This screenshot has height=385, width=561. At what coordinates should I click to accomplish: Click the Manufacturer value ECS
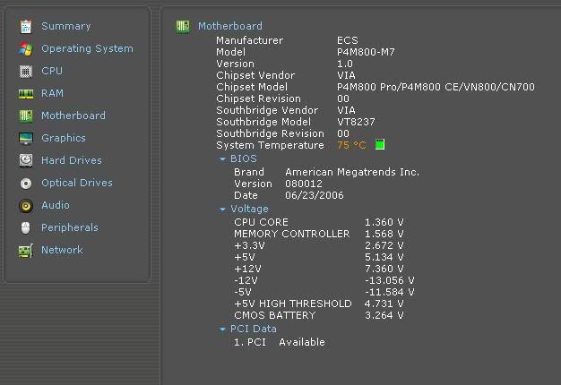(348, 40)
